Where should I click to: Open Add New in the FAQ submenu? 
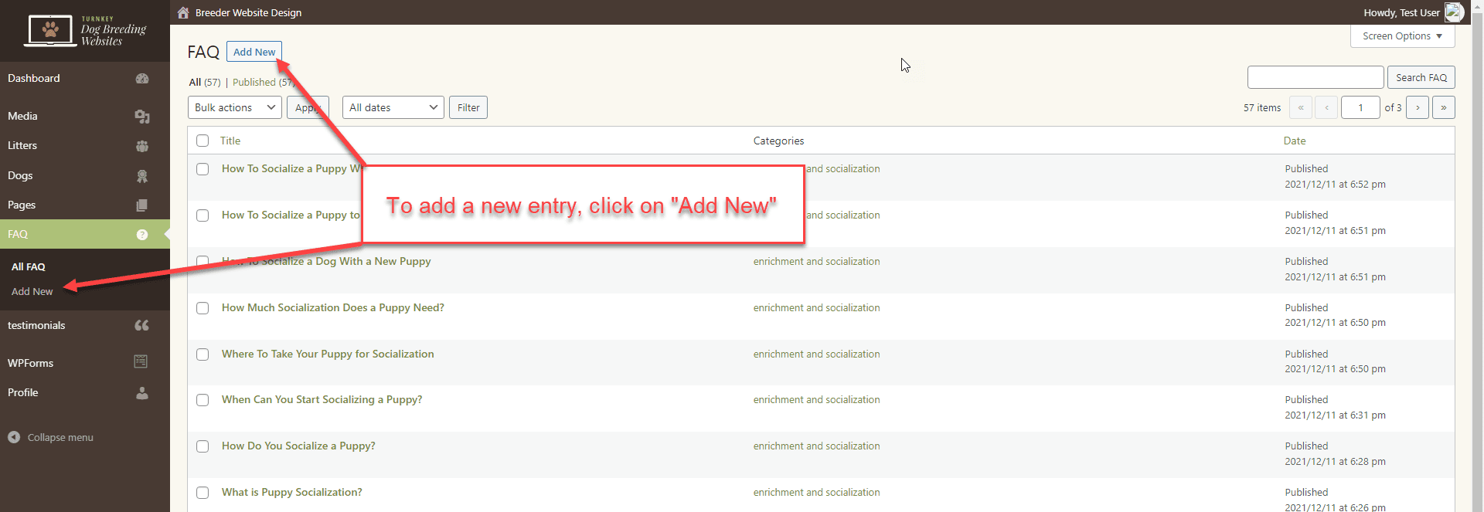click(32, 291)
